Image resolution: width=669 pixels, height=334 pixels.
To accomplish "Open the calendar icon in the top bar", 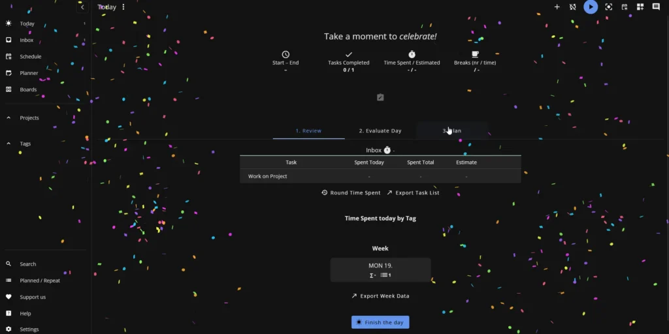I will coord(625,7).
